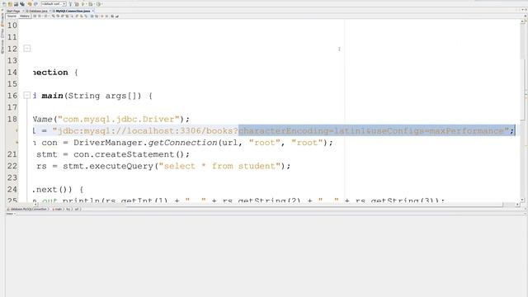Select the MySQLConnection.java tab
The height and width of the screenshot is (297, 528).
click(x=73, y=11)
